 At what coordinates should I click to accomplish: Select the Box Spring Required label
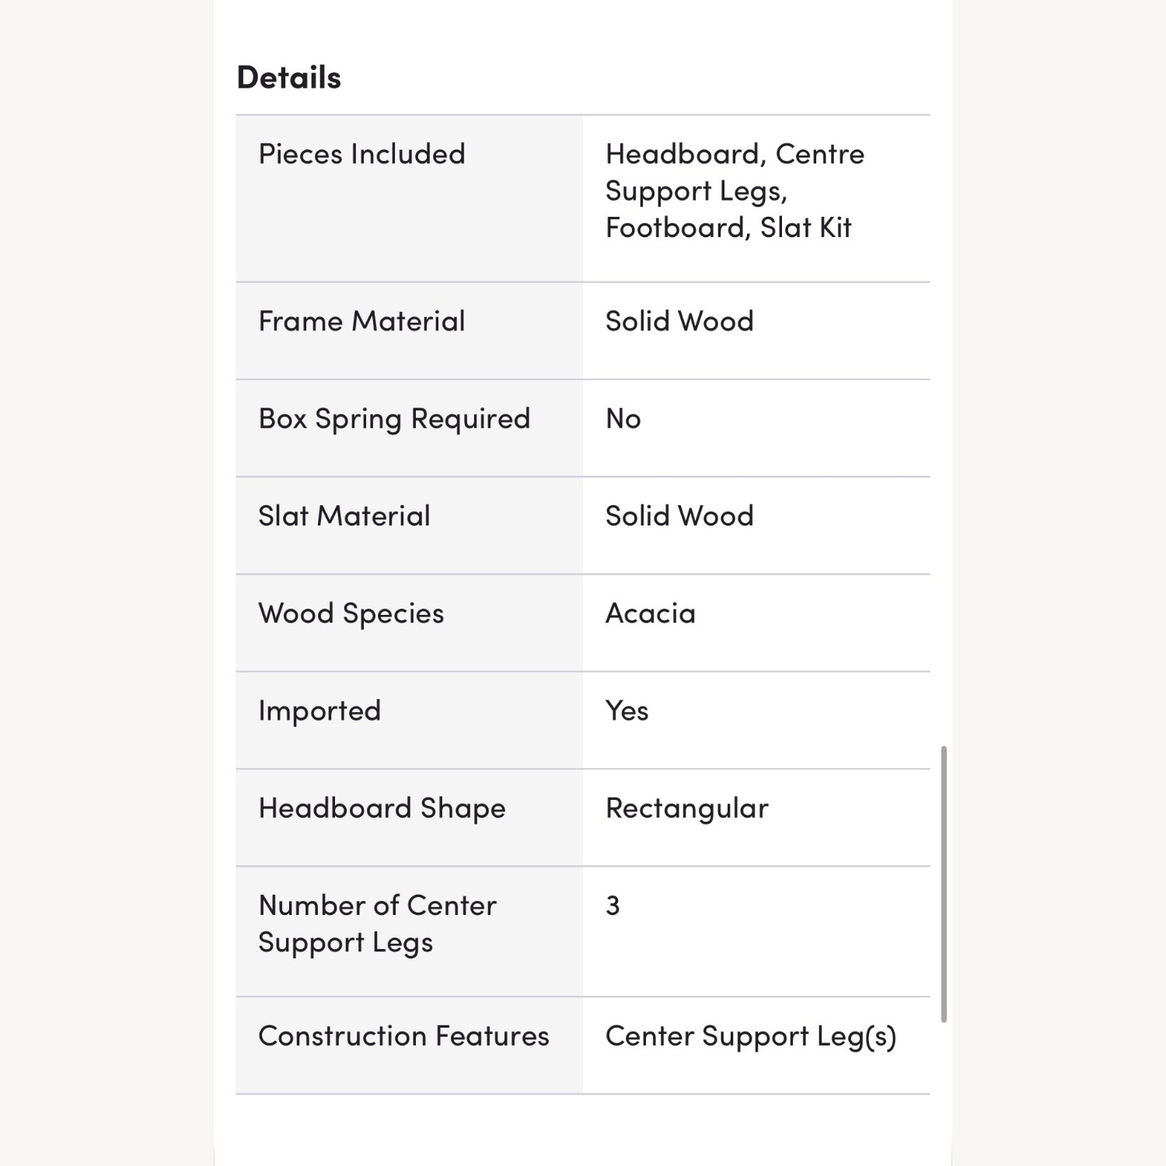[x=394, y=419]
